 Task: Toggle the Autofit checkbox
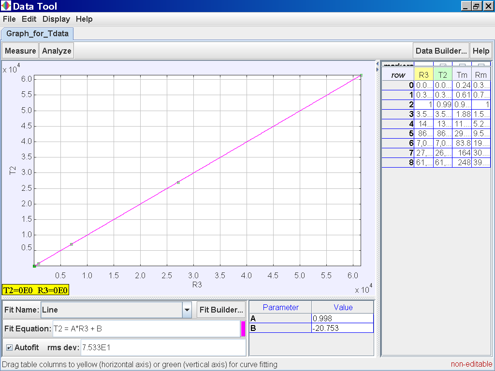click(10, 347)
